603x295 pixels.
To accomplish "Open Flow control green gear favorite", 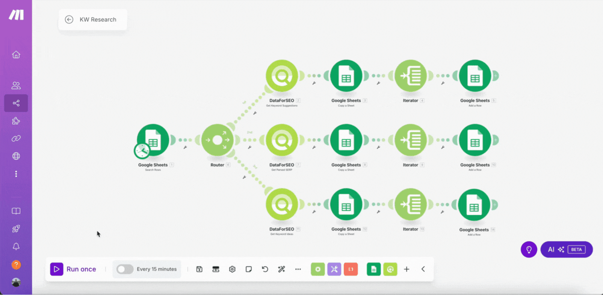I will tap(318, 269).
